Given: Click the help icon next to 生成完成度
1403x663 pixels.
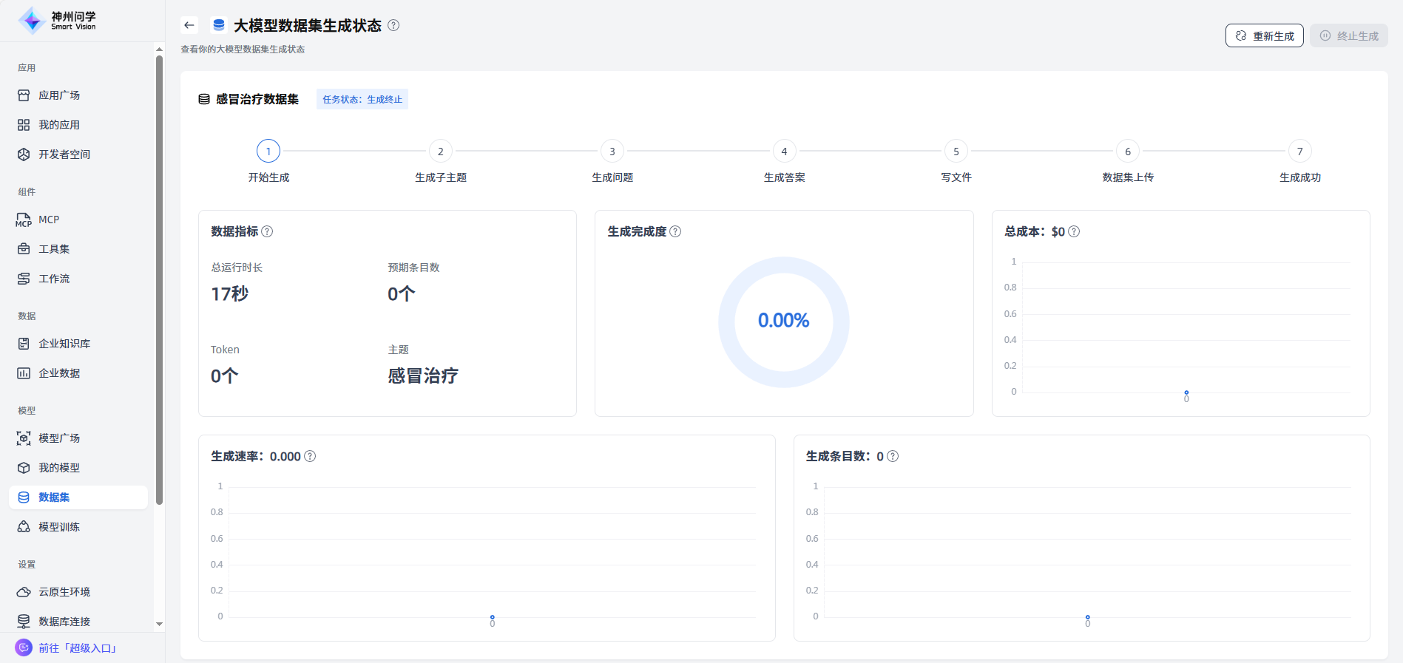Looking at the screenshot, I should (x=675, y=231).
